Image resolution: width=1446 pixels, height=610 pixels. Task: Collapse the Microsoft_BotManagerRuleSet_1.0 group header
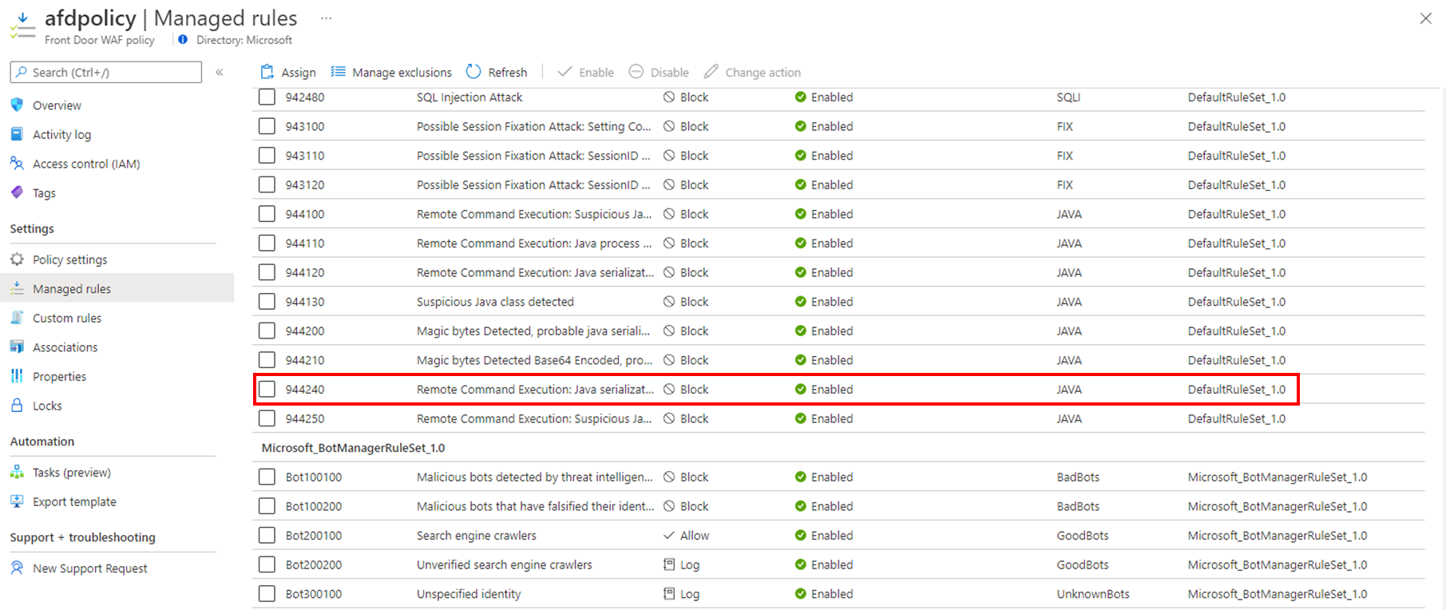pos(353,448)
